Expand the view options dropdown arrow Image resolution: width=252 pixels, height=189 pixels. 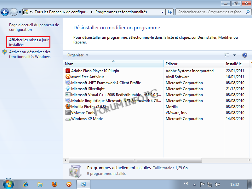234,55
